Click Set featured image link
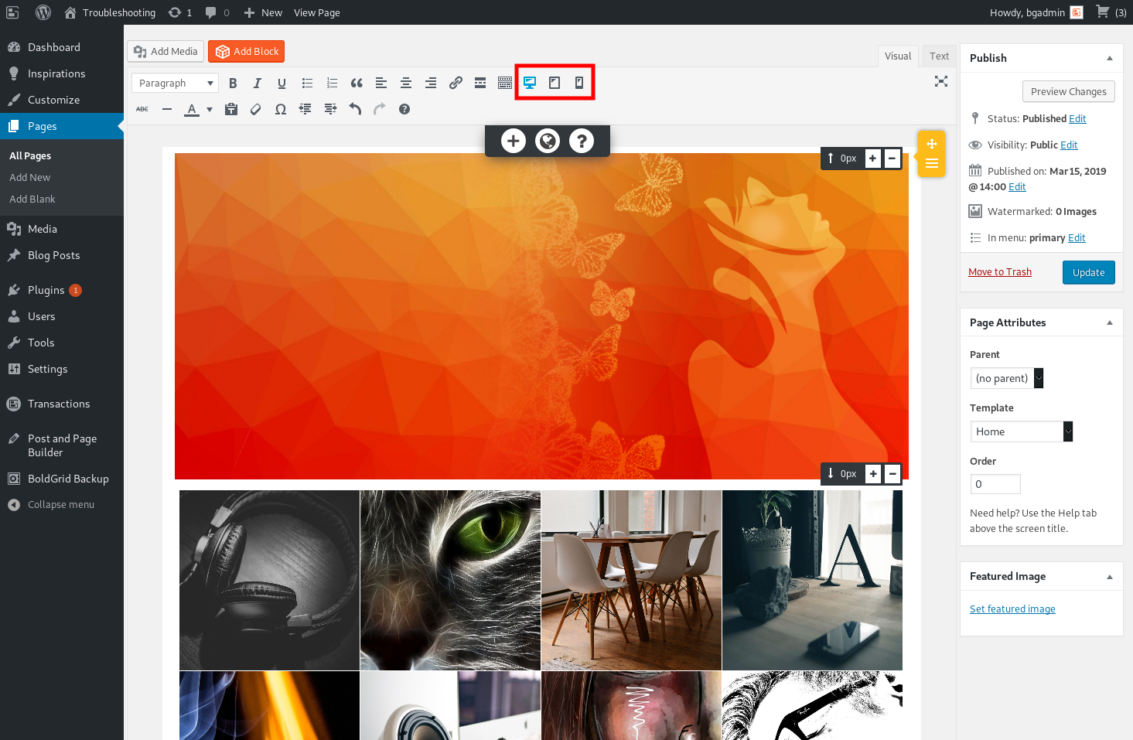The width and height of the screenshot is (1133, 740). click(x=1012, y=609)
